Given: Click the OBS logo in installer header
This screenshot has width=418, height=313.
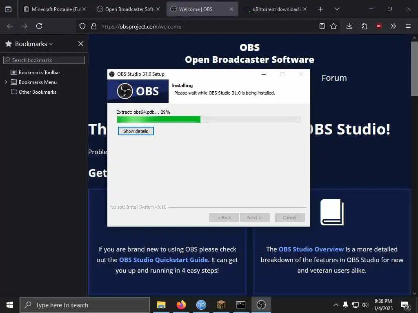Looking at the screenshot, I should 138,91.
